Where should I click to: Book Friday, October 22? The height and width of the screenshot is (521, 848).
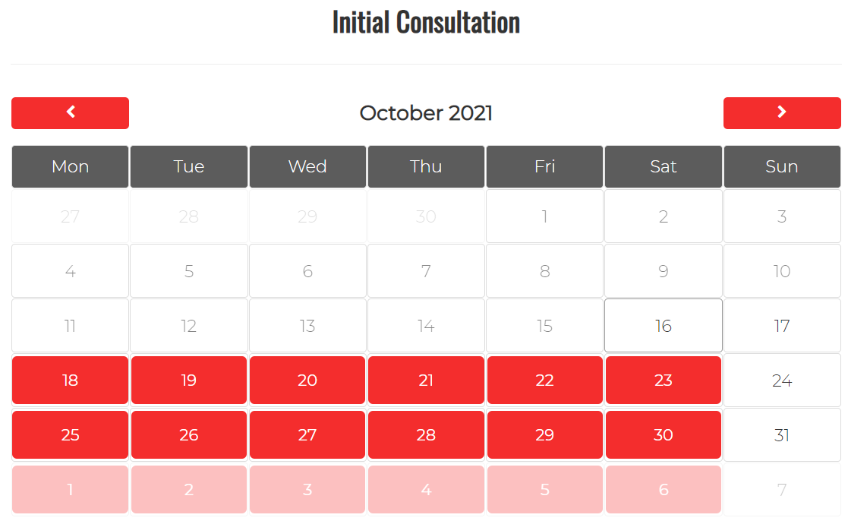point(545,380)
